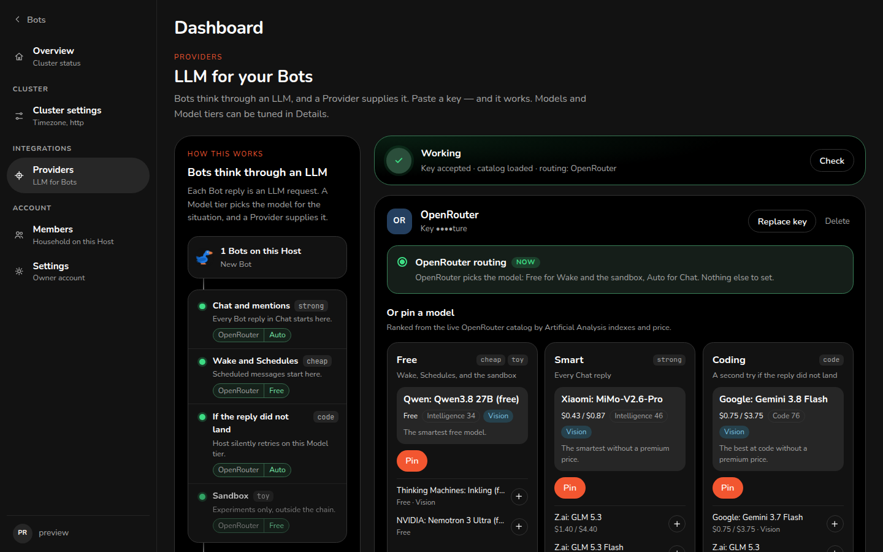Click the NOW badge beside OpenRouter routing

click(x=526, y=262)
